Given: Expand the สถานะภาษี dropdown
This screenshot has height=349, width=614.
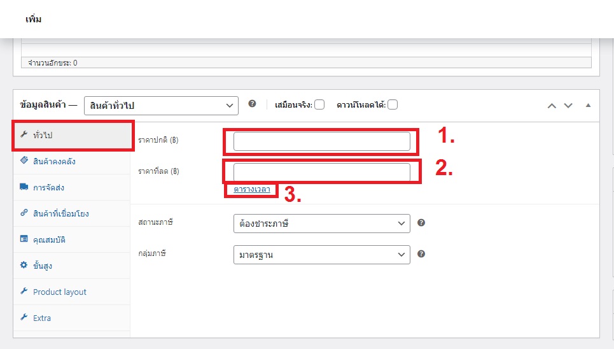Looking at the screenshot, I should (321, 224).
